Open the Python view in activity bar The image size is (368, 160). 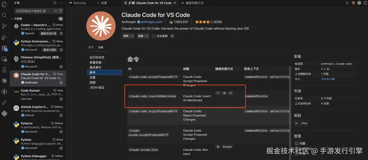pyautogui.click(x=4, y=114)
